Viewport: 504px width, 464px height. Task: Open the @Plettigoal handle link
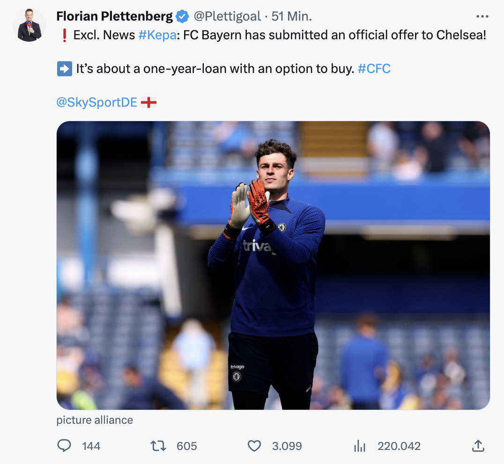227,16
